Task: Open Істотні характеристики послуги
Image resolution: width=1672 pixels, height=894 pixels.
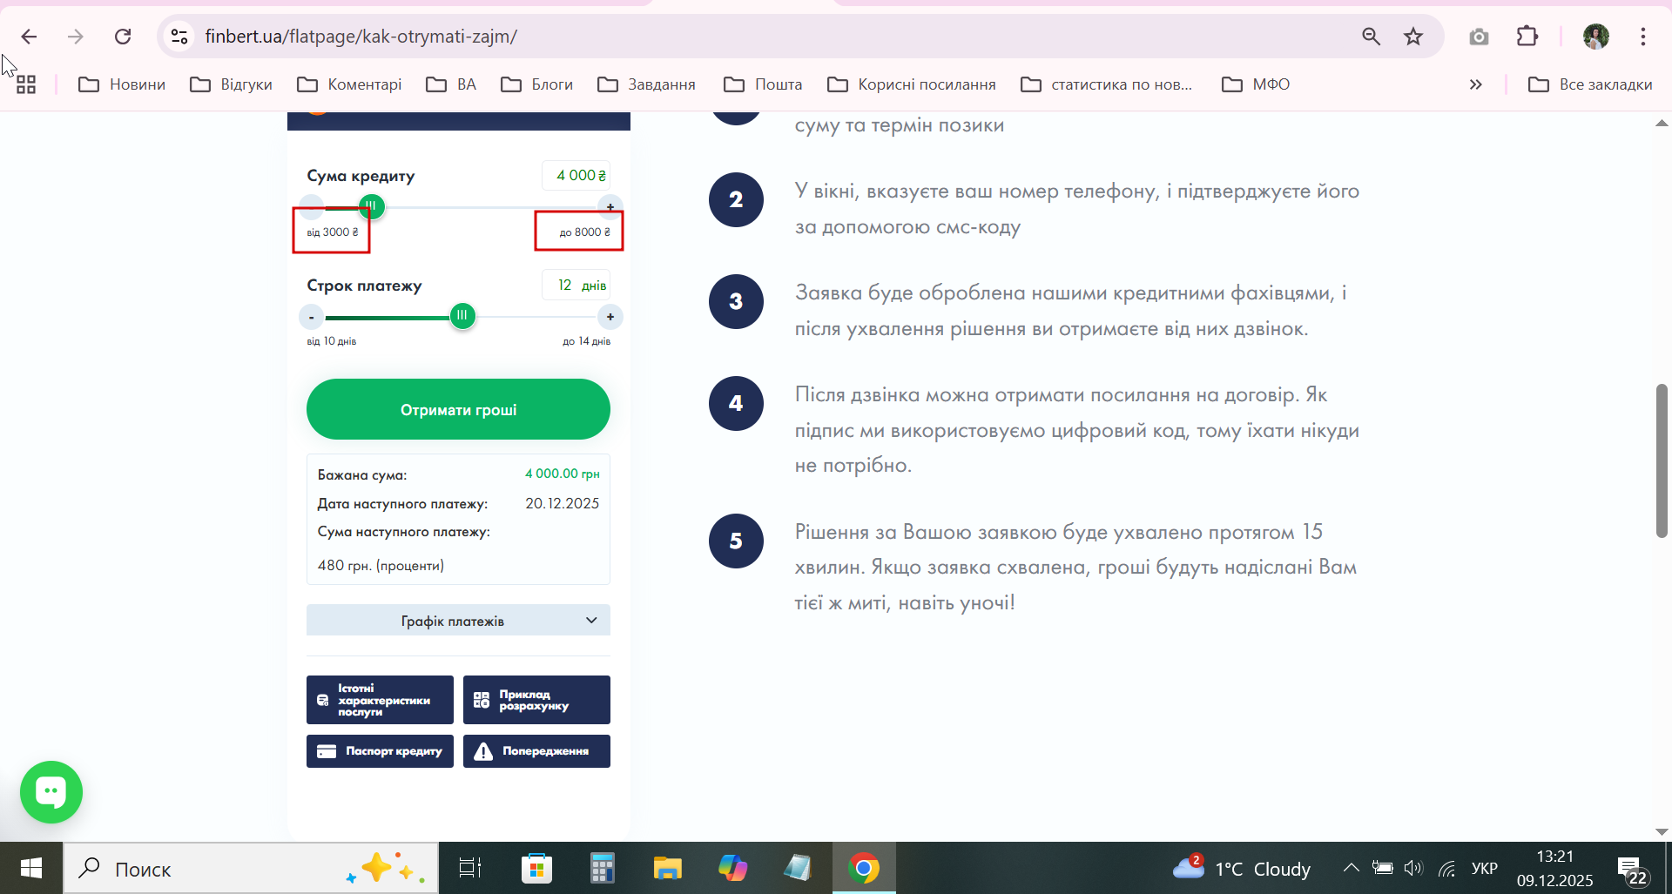Action: [x=380, y=700]
